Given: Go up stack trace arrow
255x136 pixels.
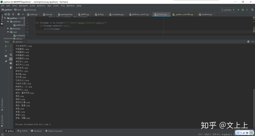Looking at the screenshot, I should coord(11,46).
